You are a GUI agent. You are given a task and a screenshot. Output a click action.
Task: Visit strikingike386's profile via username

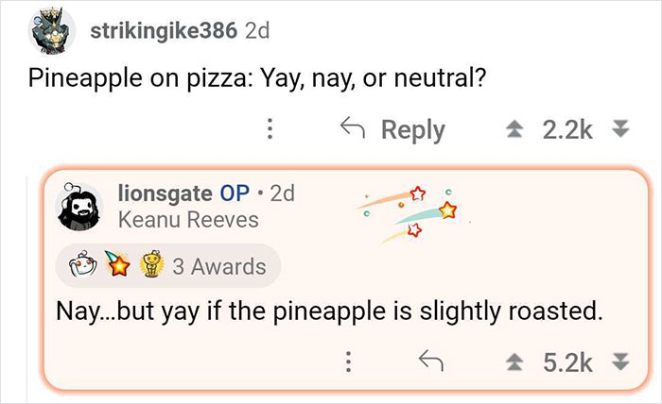163,30
